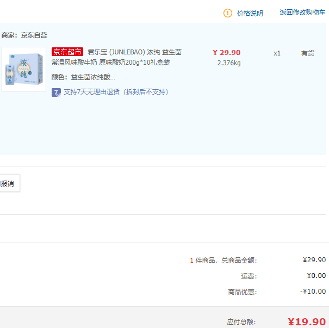The width and height of the screenshot is (329, 328).
Task: Click the 报销 button
Action: click(x=8, y=184)
